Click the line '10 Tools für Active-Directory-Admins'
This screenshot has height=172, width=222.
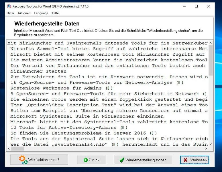(69, 128)
